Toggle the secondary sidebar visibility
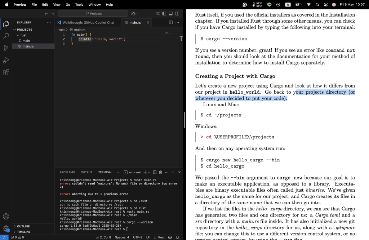 177,14
